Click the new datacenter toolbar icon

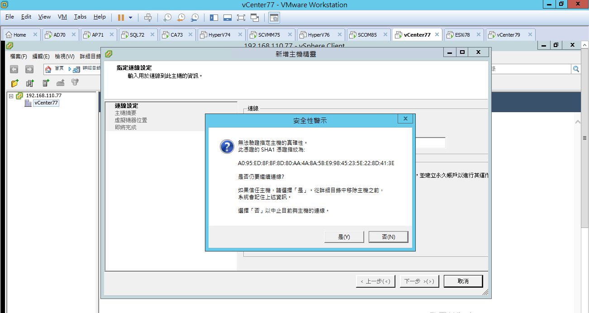(x=30, y=83)
